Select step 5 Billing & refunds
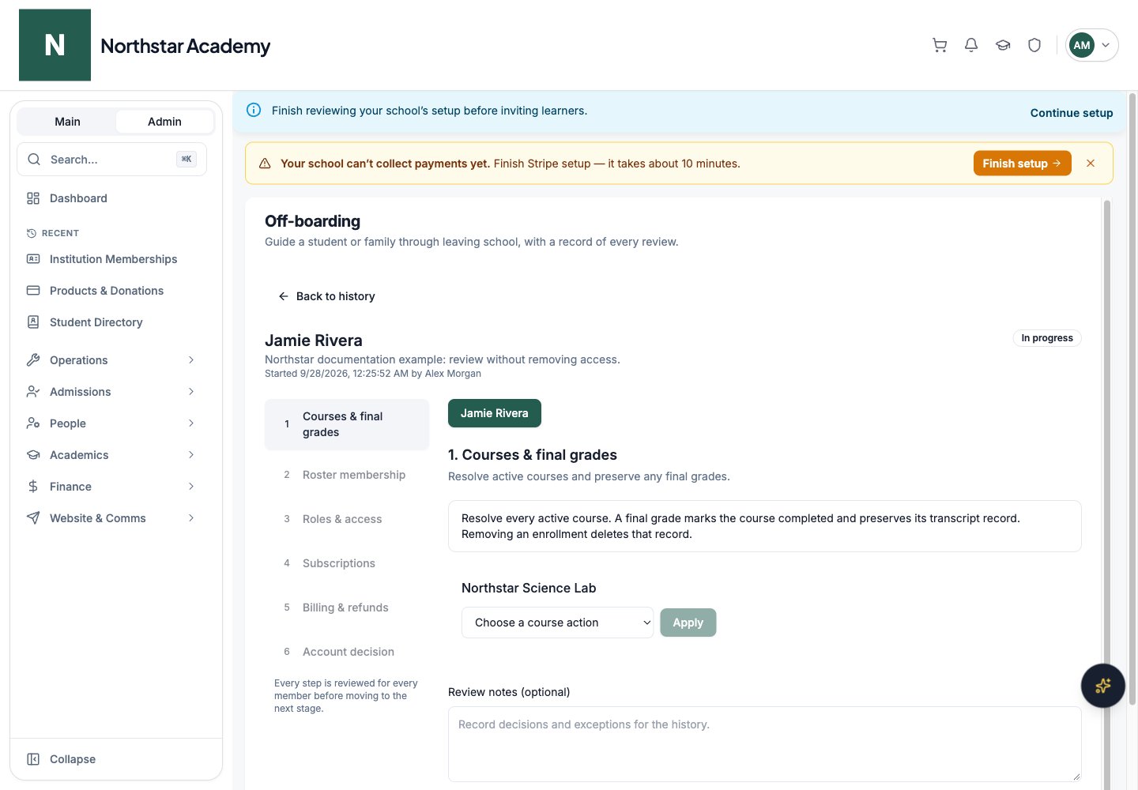1138x790 pixels. (x=347, y=608)
